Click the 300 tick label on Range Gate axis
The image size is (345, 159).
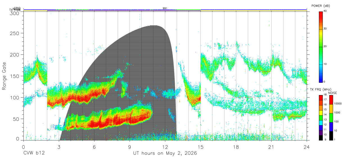pyautogui.click(x=14, y=13)
